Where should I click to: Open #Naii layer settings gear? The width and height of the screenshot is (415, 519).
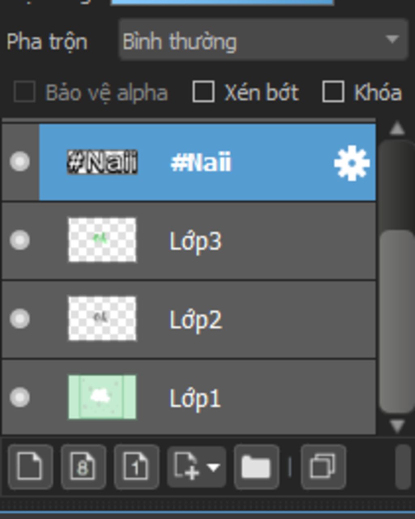point(352,163)
